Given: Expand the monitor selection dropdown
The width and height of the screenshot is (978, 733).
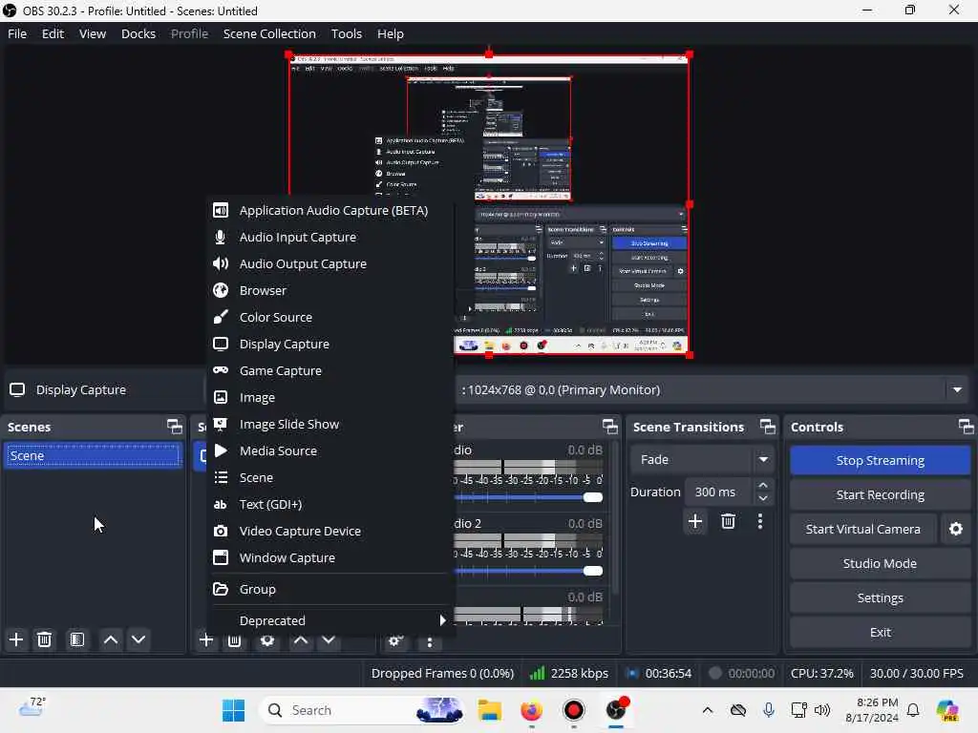Looking at the screenshot, I should (x=957, y=390).
